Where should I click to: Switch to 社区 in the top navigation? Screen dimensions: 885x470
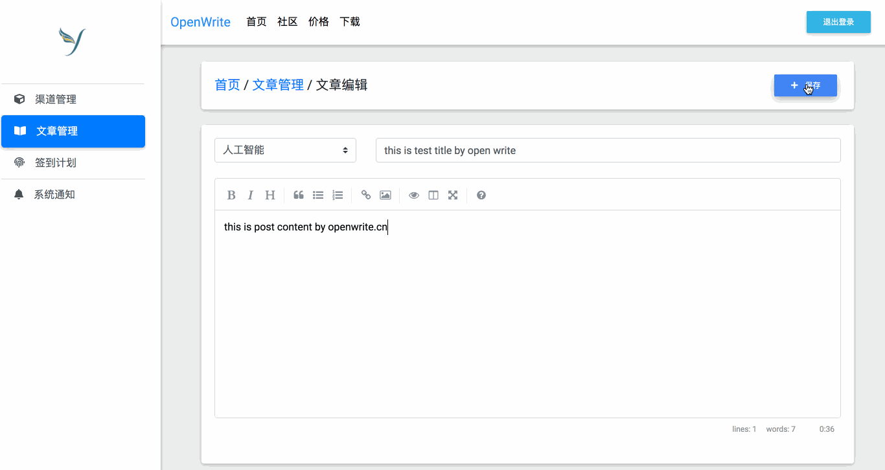[287, 21]
